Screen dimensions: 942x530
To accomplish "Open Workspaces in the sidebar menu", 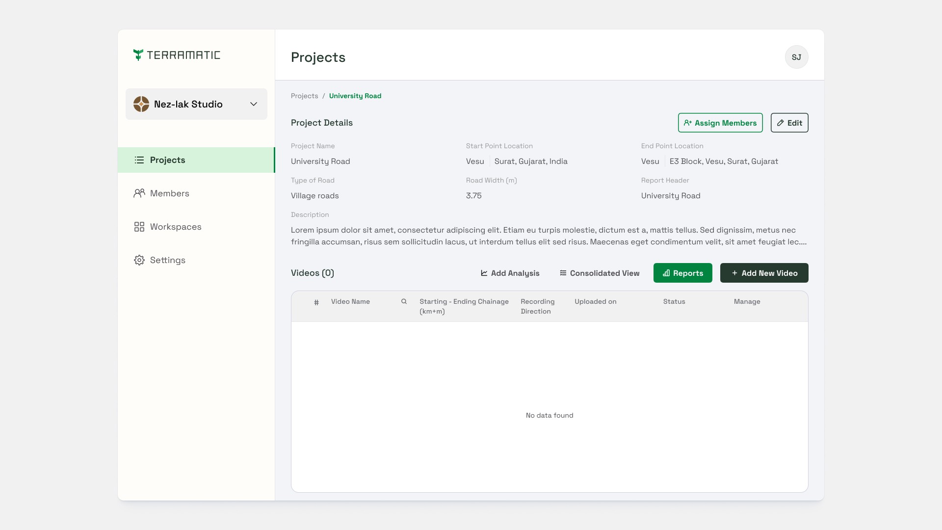I will click(196, 227).
